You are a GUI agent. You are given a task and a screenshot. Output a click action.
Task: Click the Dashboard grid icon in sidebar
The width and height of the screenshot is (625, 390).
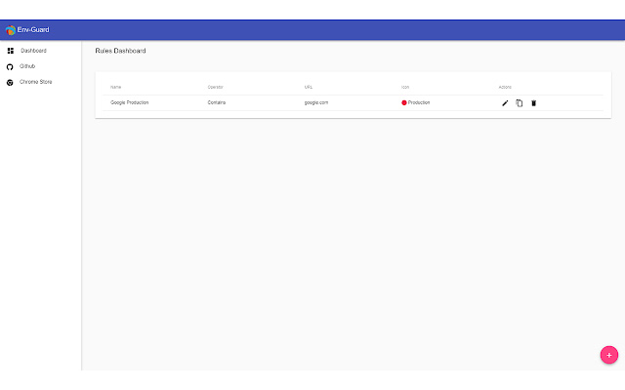(11, 51)
